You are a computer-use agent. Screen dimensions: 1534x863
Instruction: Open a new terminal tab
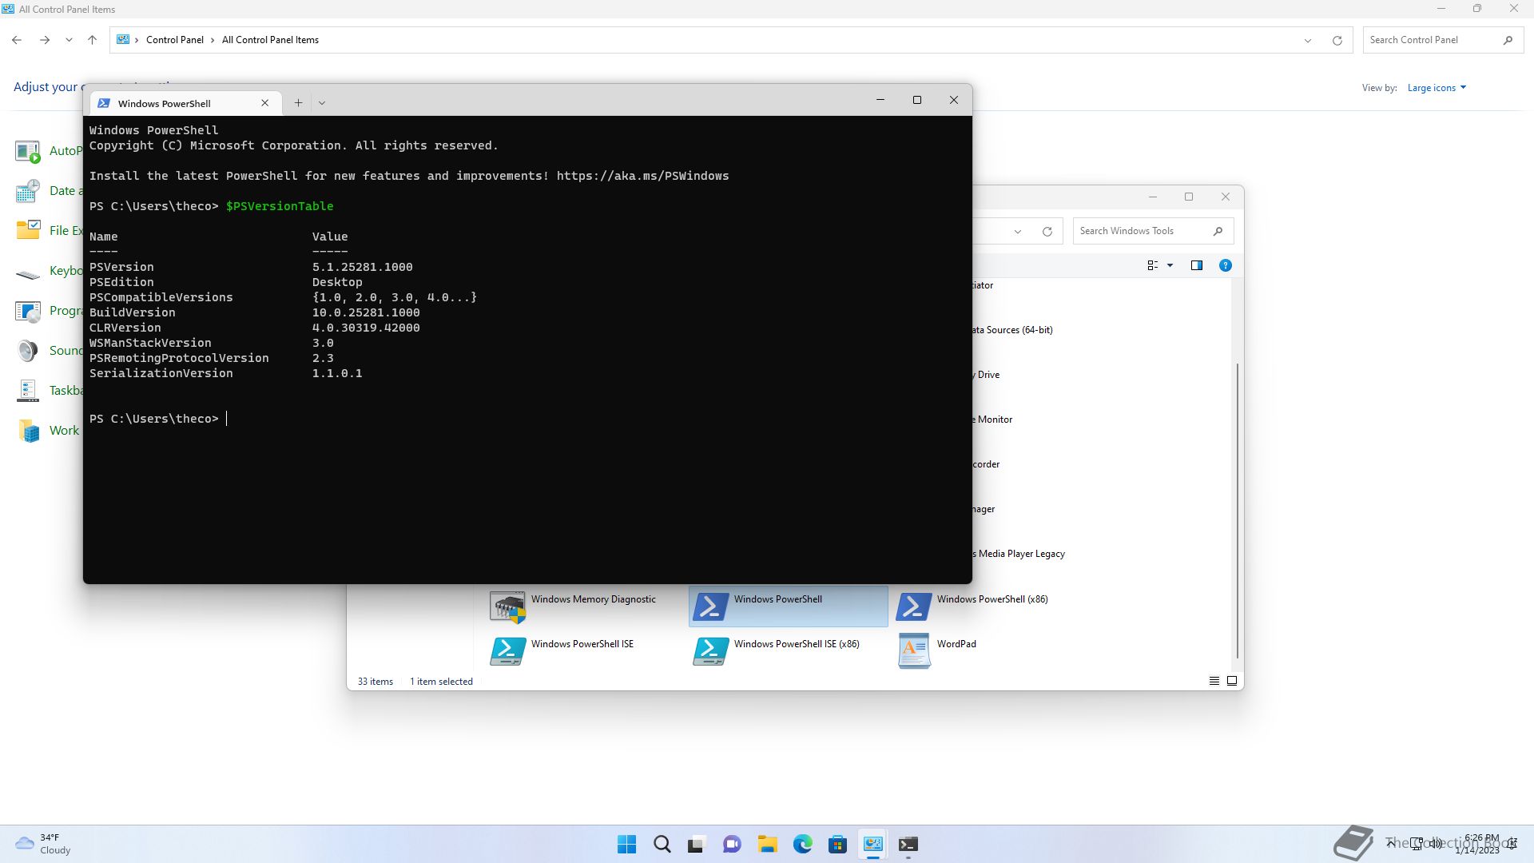click(x=298, y=103)
